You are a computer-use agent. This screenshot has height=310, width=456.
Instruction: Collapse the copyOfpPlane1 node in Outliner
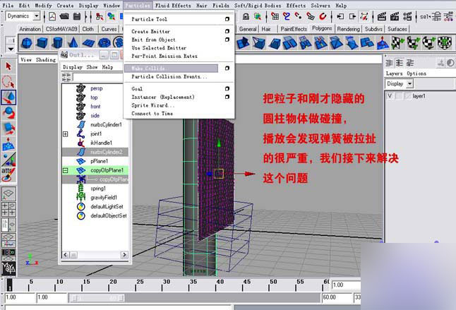coord(66,170)
